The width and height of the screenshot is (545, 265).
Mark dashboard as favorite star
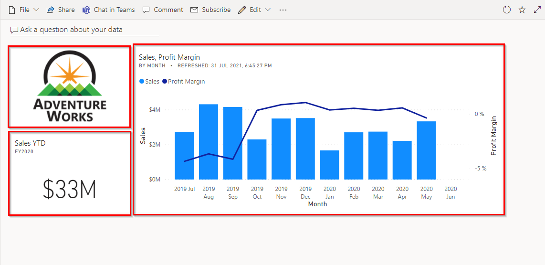click(x=522, y=10)
